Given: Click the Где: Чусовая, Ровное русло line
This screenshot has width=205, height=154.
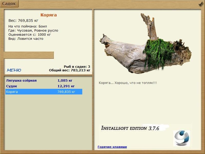Looking at the screenshot, I should [x=33, y=31].
